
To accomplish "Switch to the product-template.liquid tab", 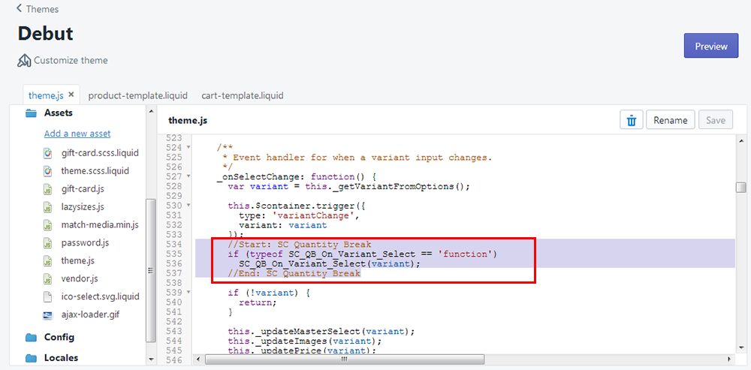I will [x=139, y=95].
